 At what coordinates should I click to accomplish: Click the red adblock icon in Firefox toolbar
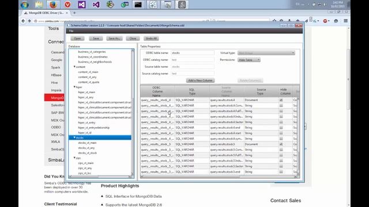pyautogui.click(x=325, y=21)
